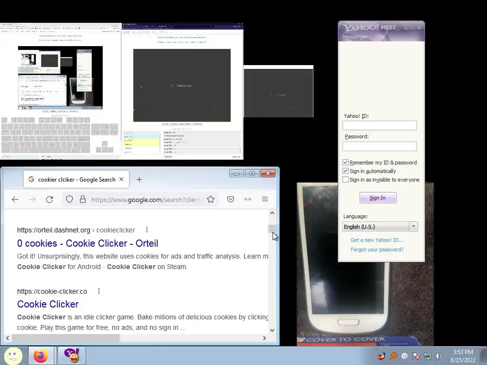Click Get a new Yahoo! ID link
Screen dimensions: 487x365
tap(377, 240)
